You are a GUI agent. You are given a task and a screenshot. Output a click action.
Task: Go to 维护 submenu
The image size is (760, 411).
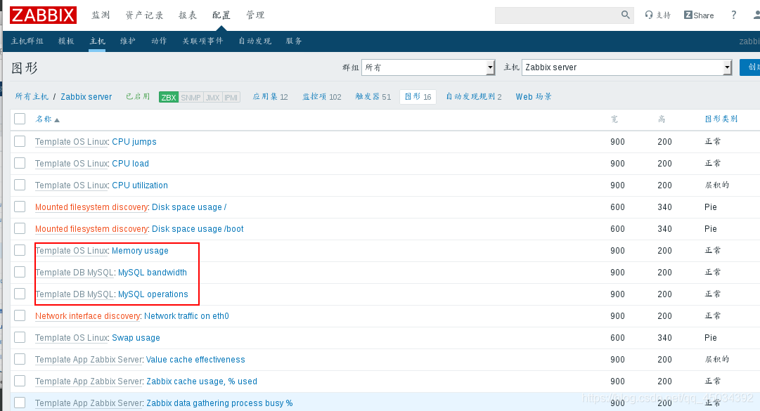click(x=128, y=41)
